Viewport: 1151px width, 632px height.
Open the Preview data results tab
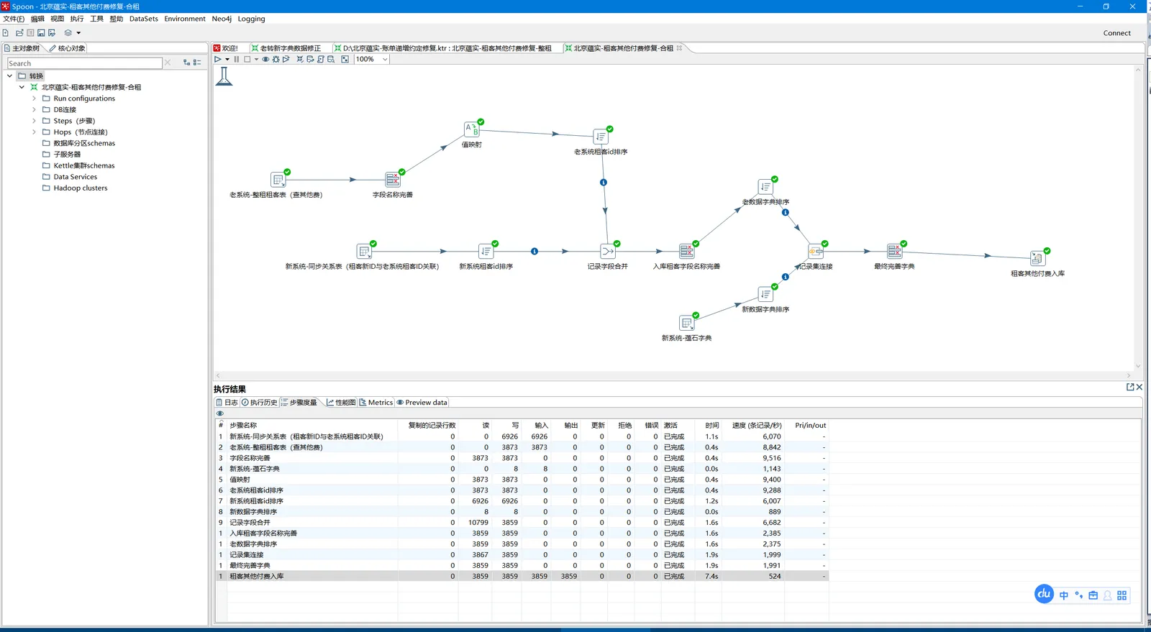[x=422, y=403]
